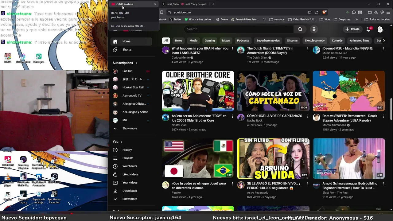Open Lofi Girl subscription channel
Screen dimensions: 393x221
coord(131,71)
